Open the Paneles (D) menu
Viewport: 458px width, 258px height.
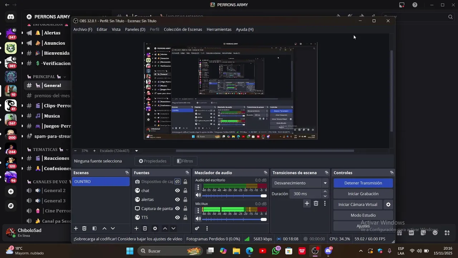[x=135, y=29]
